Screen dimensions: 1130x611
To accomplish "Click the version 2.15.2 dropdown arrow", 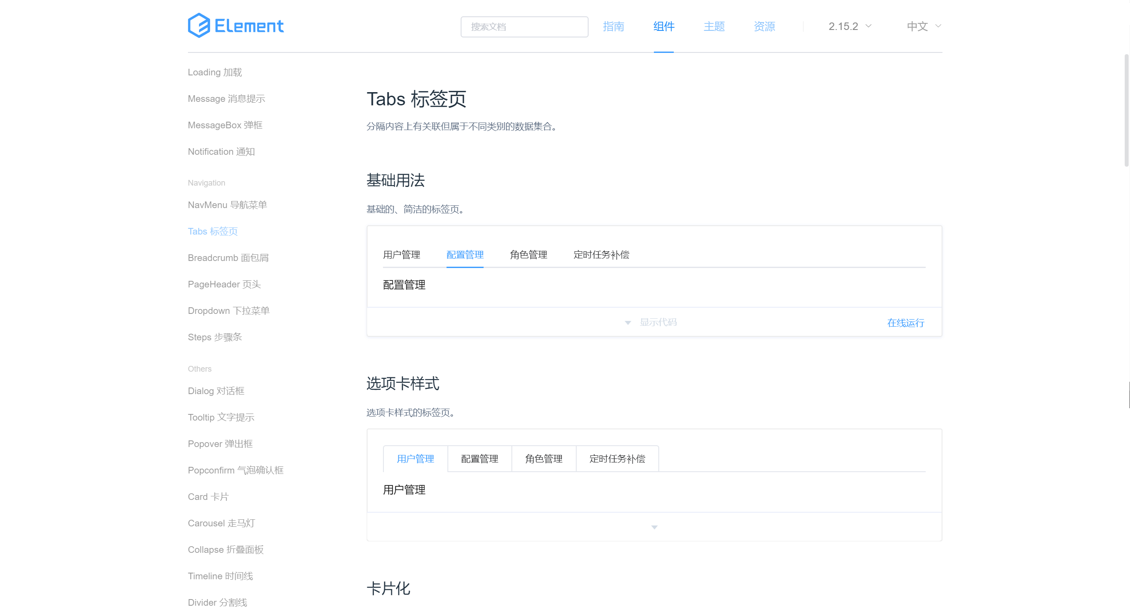I will pos(868,26).
